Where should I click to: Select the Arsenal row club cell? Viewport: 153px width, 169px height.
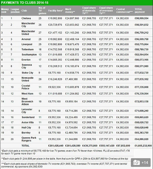tap(26, 39)
